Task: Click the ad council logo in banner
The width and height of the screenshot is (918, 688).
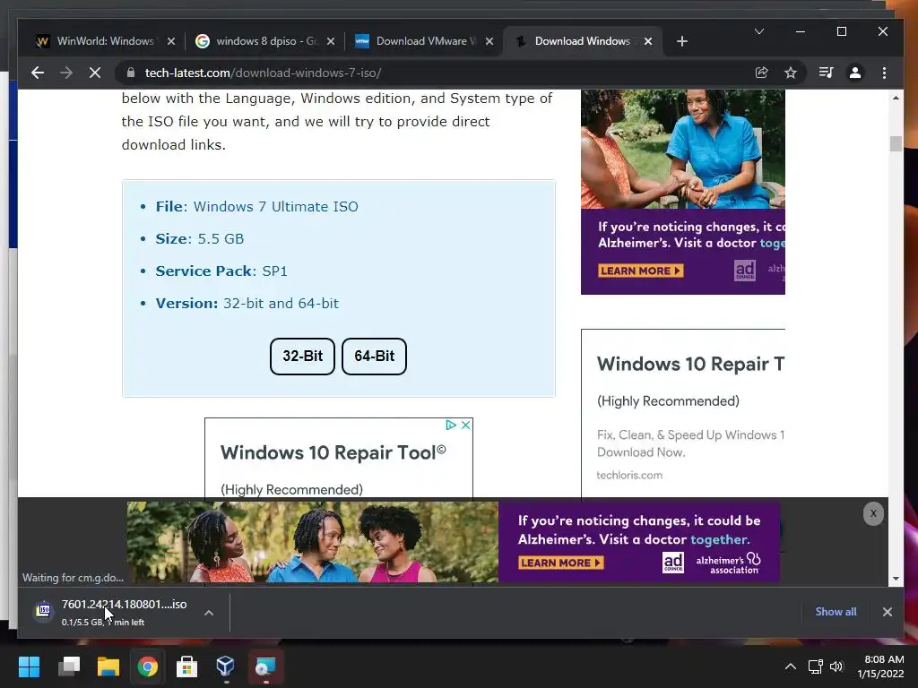Action: 673,563
